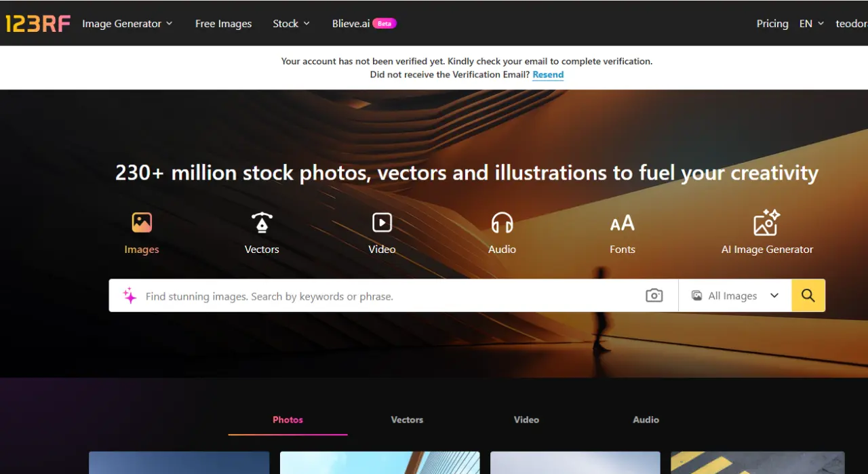Viewport: 868px width, 474px height.
Task: Select the Vectors pen icon
Action: pyautogui.click(x=262, y=222)
